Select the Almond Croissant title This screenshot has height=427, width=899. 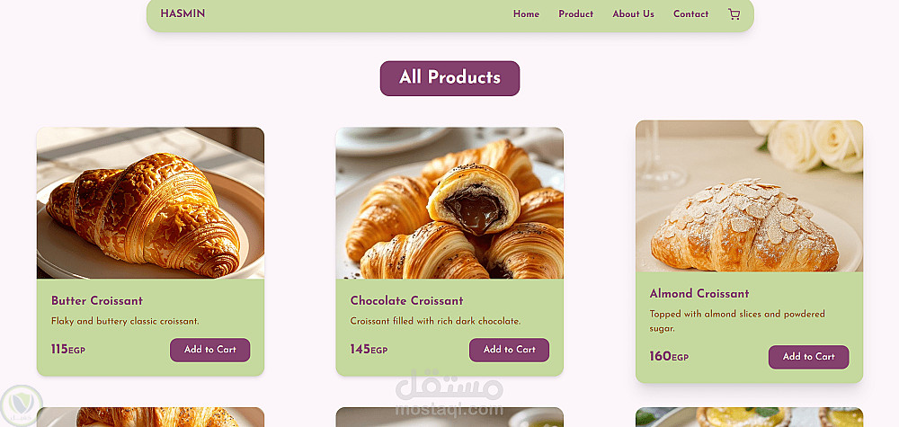click(x=699, y=294)
